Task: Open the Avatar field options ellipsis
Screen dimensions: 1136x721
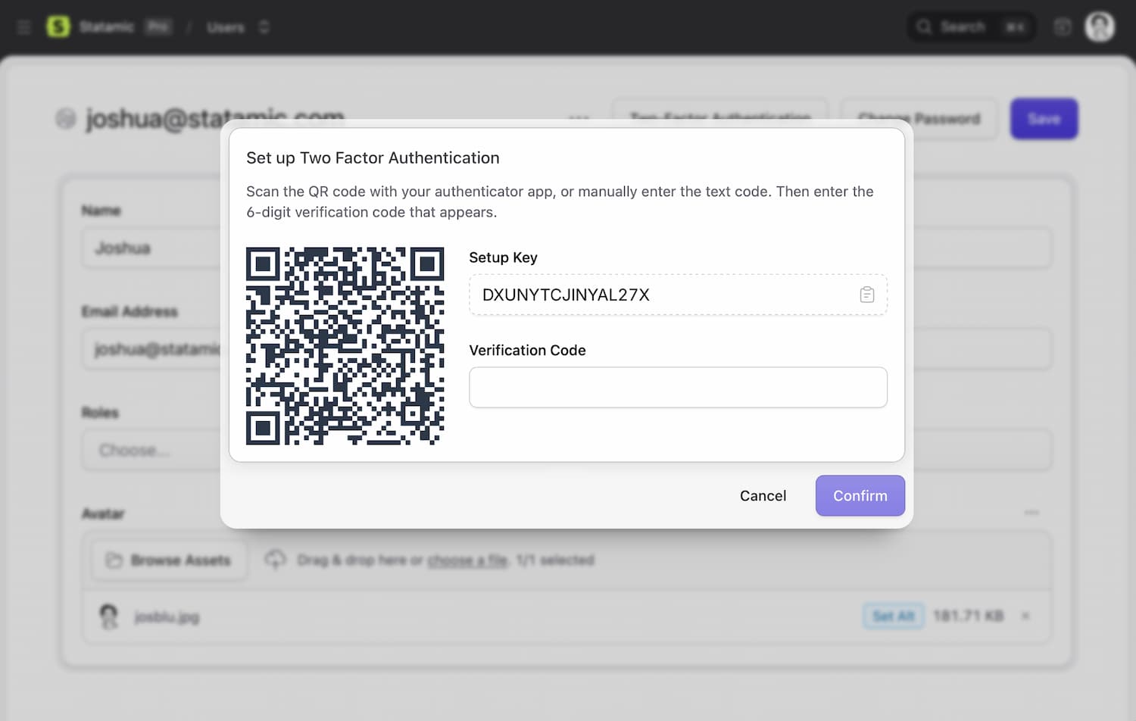Action: coord(1031,513)
